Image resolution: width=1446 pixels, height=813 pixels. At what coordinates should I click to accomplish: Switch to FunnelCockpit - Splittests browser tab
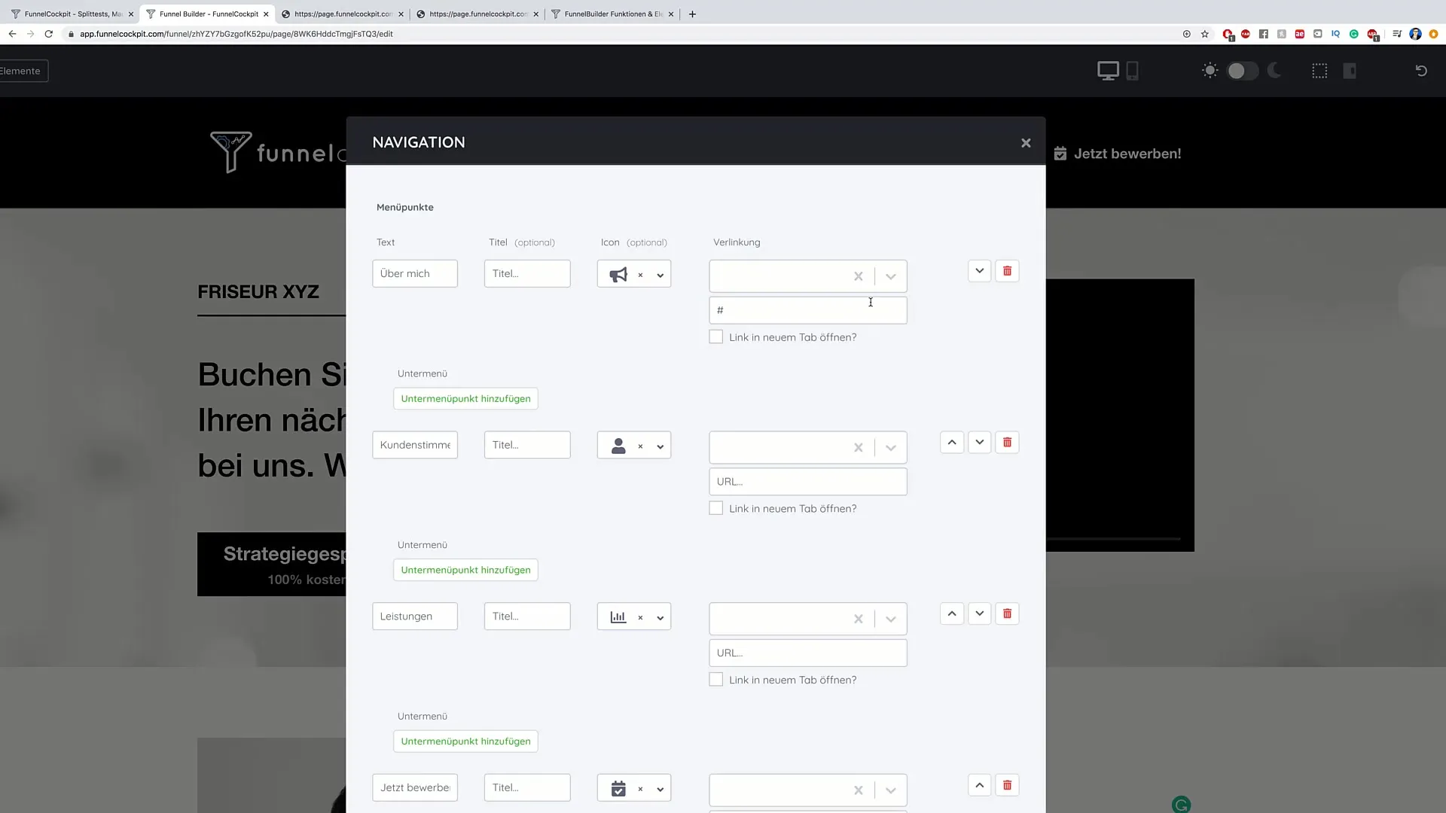[x=72, y=14]
